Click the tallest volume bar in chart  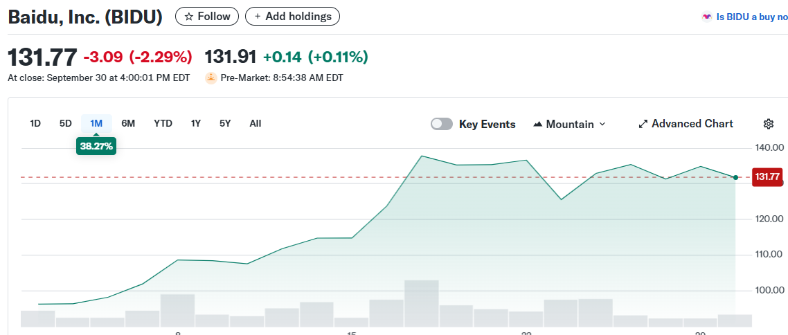click(x=422, y=303)
